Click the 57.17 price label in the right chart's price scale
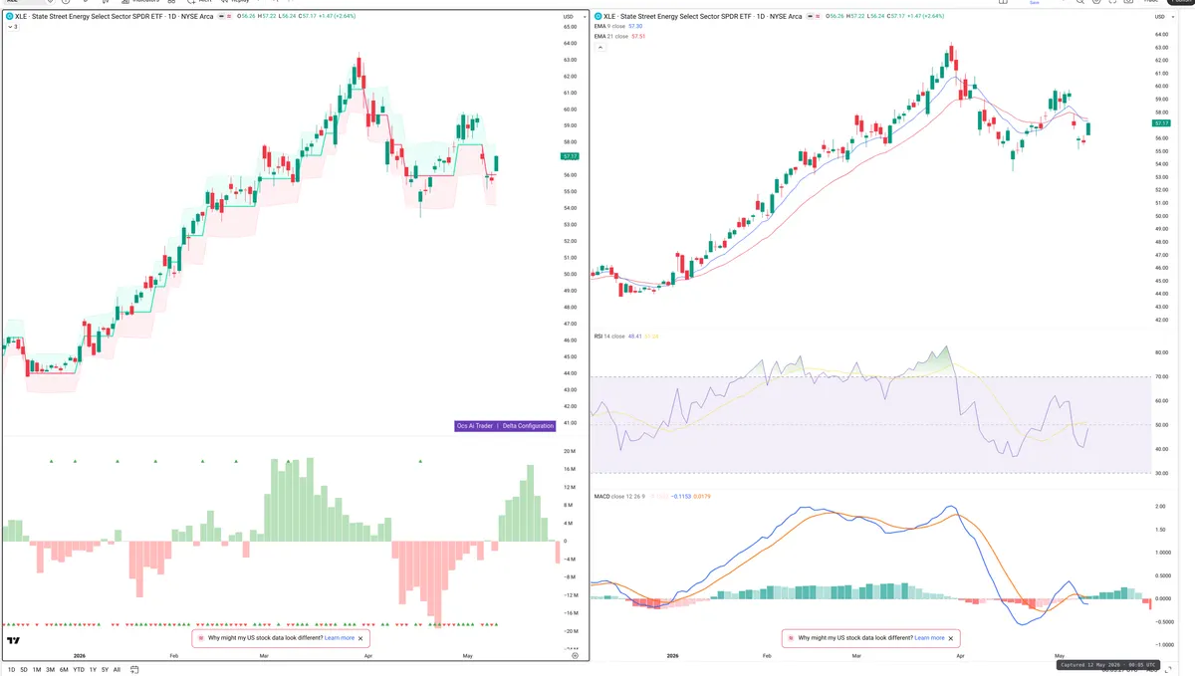This screenshot has height=676, width=1195. [1160, 123]
